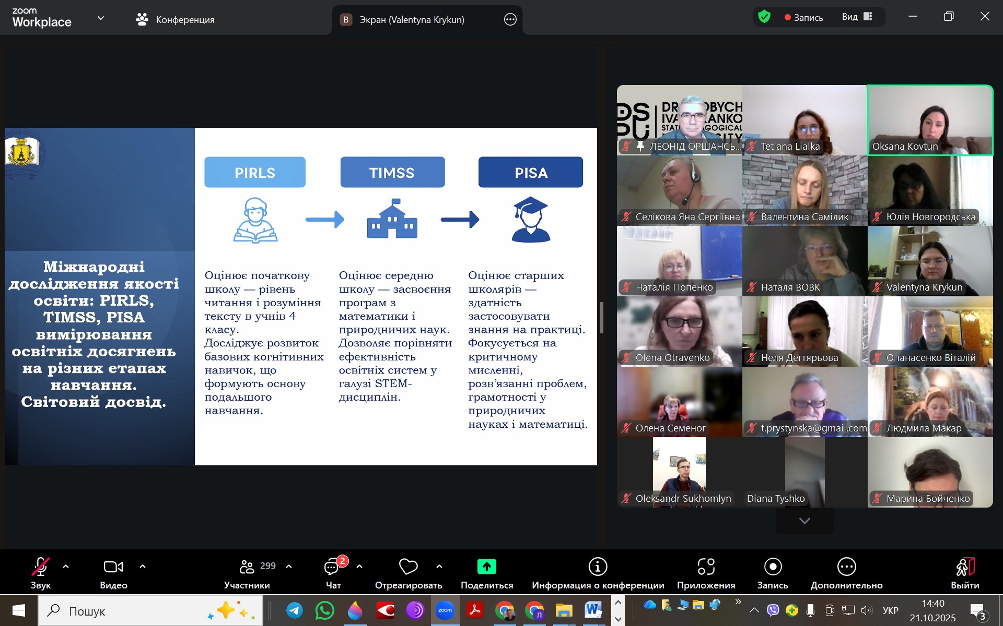Click the React heart icon
This screenshot has width=1003, height=626.
click(x=408, y=567)
